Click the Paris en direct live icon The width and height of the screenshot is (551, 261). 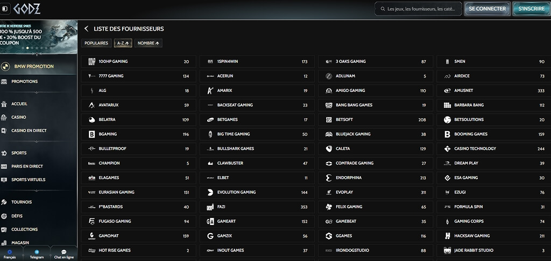coord(4,166)
